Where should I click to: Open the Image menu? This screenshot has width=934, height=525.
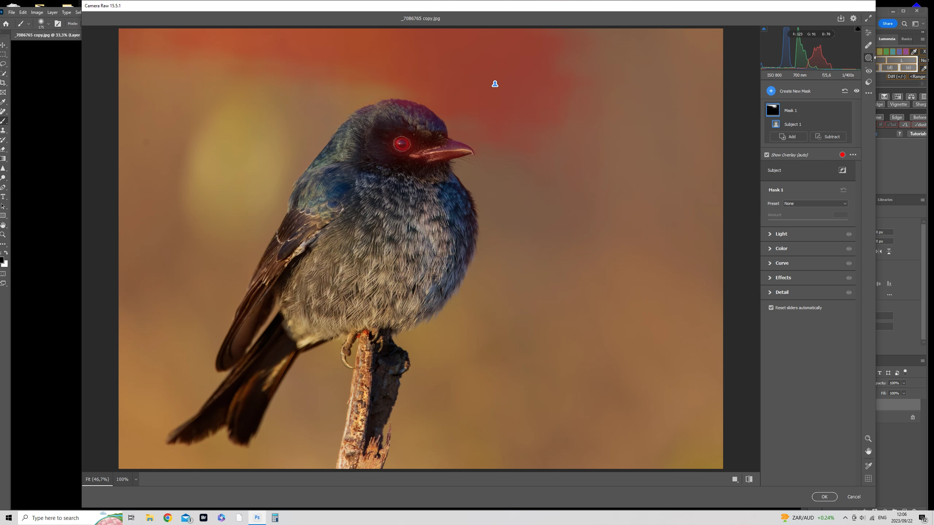[x=37, y=12]
